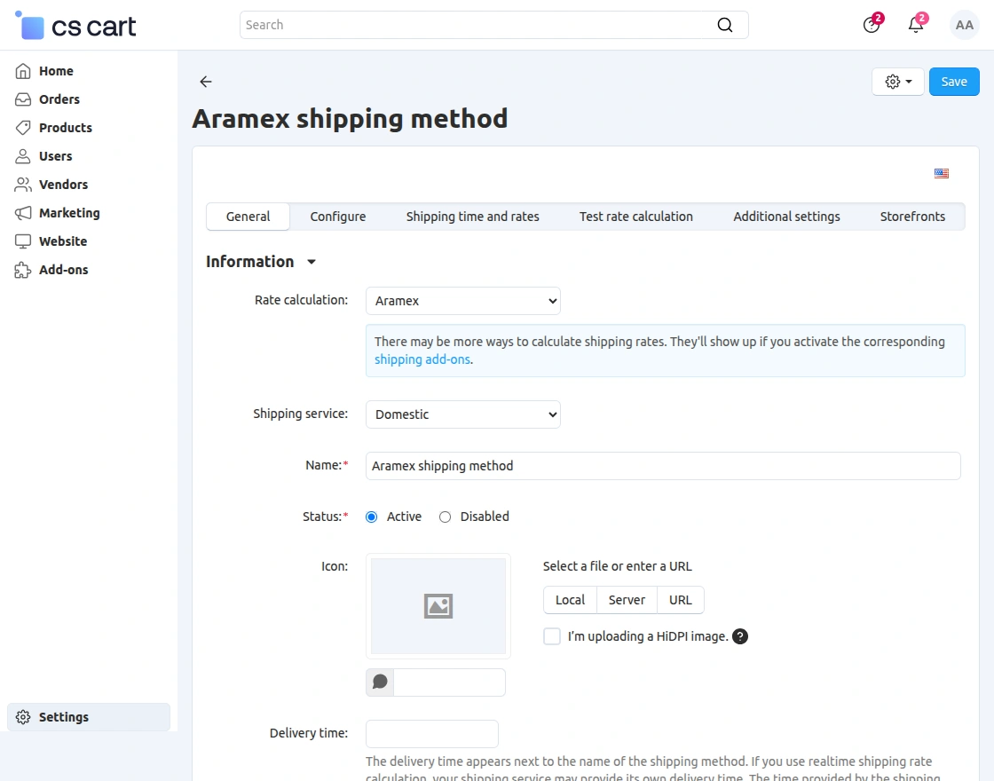
Task: Open Settings in the sidebar
Action: (89, 717)
